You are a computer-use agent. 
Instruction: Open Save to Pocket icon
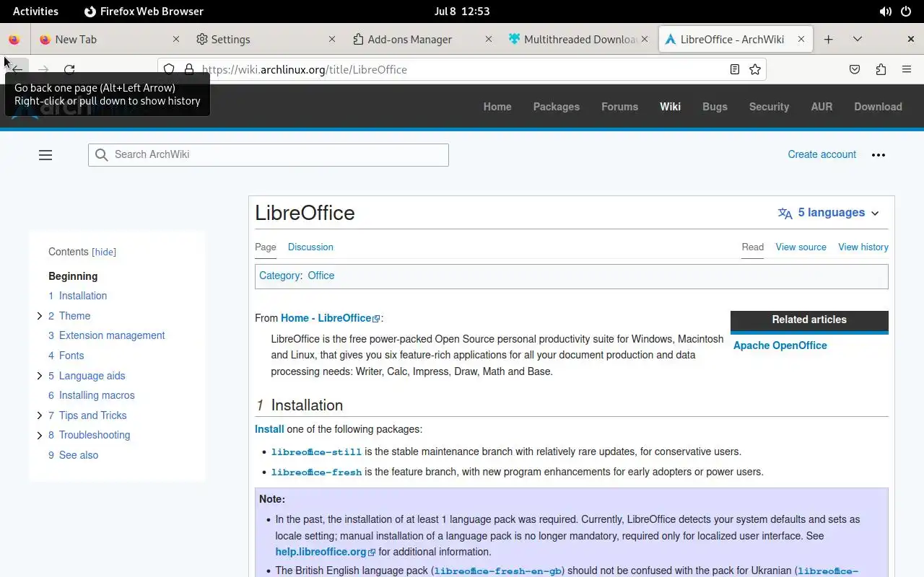coord(855,69)
